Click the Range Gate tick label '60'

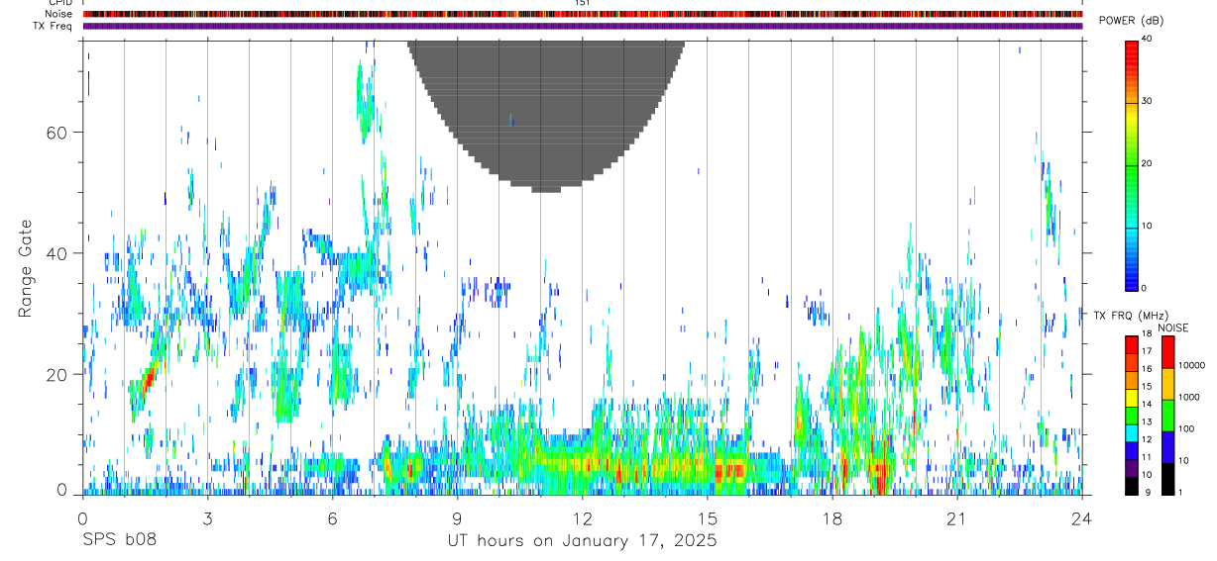point(58,132)
